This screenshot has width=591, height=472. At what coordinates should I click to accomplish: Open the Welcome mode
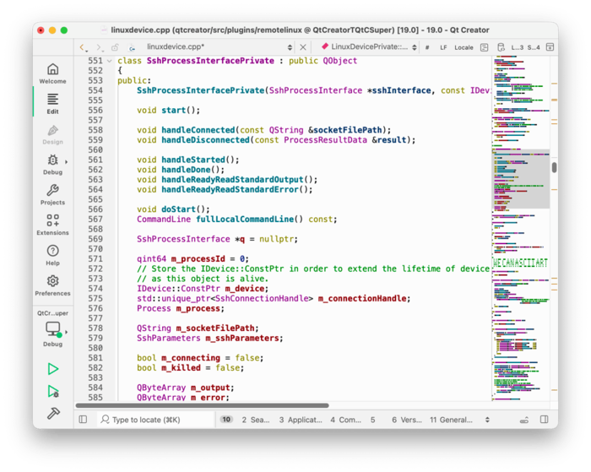coord(52,73)
